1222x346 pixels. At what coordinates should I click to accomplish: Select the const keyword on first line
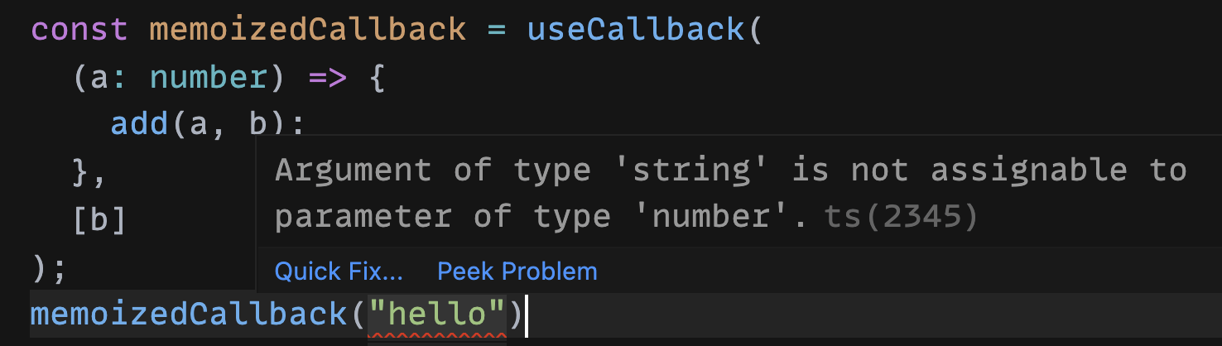tap(79, 30)
